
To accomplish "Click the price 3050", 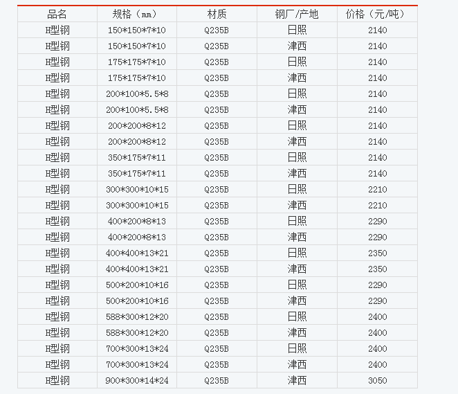I will [x=377, y=381].
